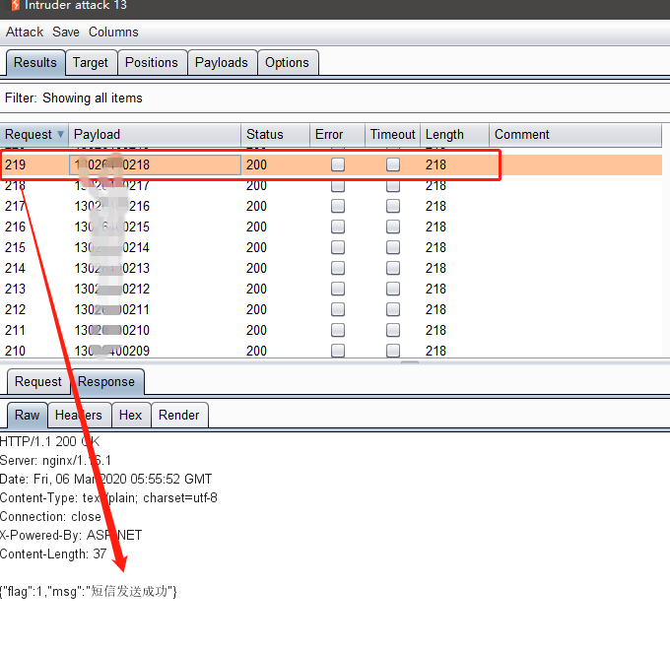This screenshot has width=670, height=650.
Task: Open the Attack menu
Action: [25, 32]
